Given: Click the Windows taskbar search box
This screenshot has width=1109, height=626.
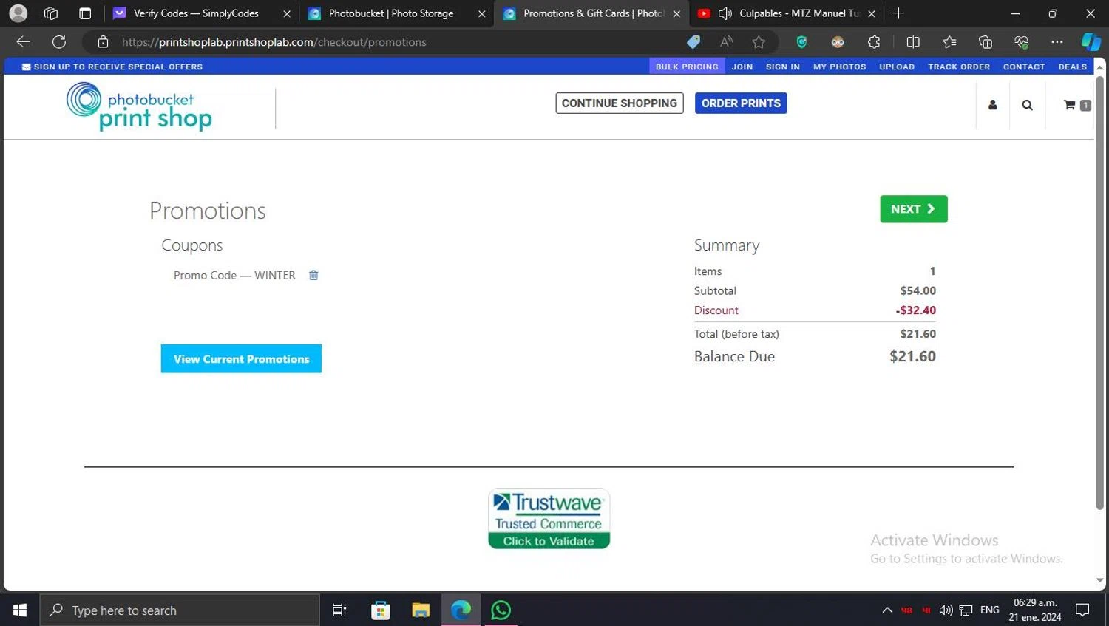Looking at the screenshot, I should tap(180, 610).
